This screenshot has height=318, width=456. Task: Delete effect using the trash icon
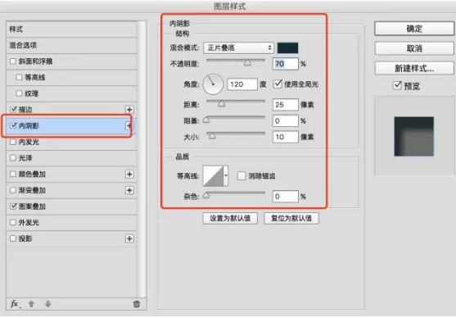point(137,304)
